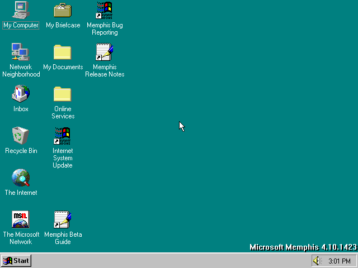Click the "Network Neighborhood" label text
The height and width of the screenshot is (268, 358).
(21, 71)
